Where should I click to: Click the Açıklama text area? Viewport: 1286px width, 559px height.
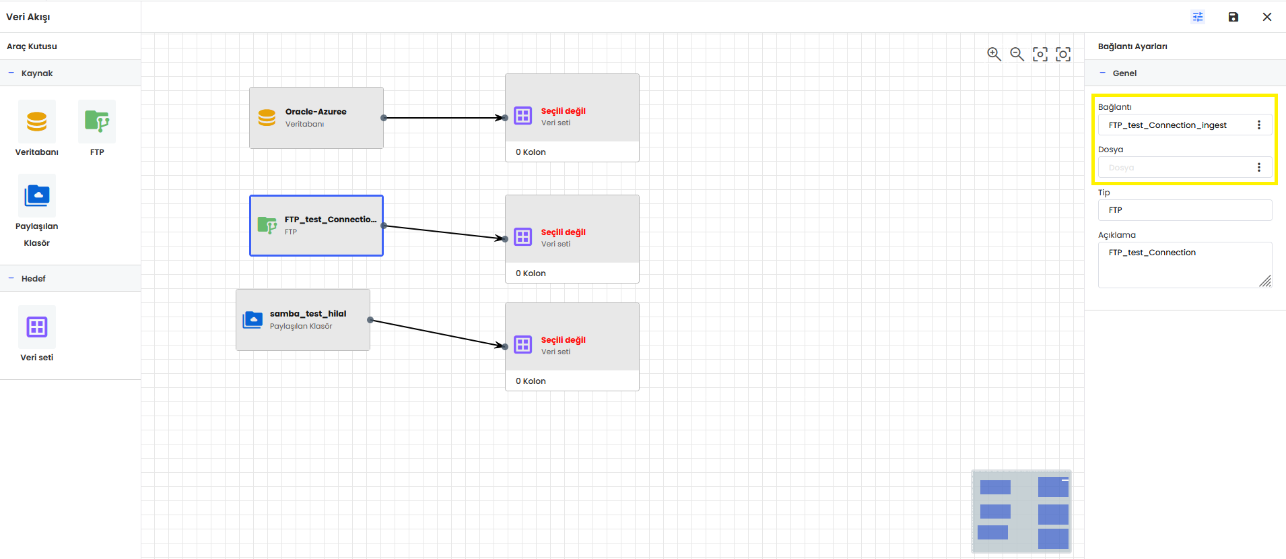pyautogui.click(x=1185, y=265)
